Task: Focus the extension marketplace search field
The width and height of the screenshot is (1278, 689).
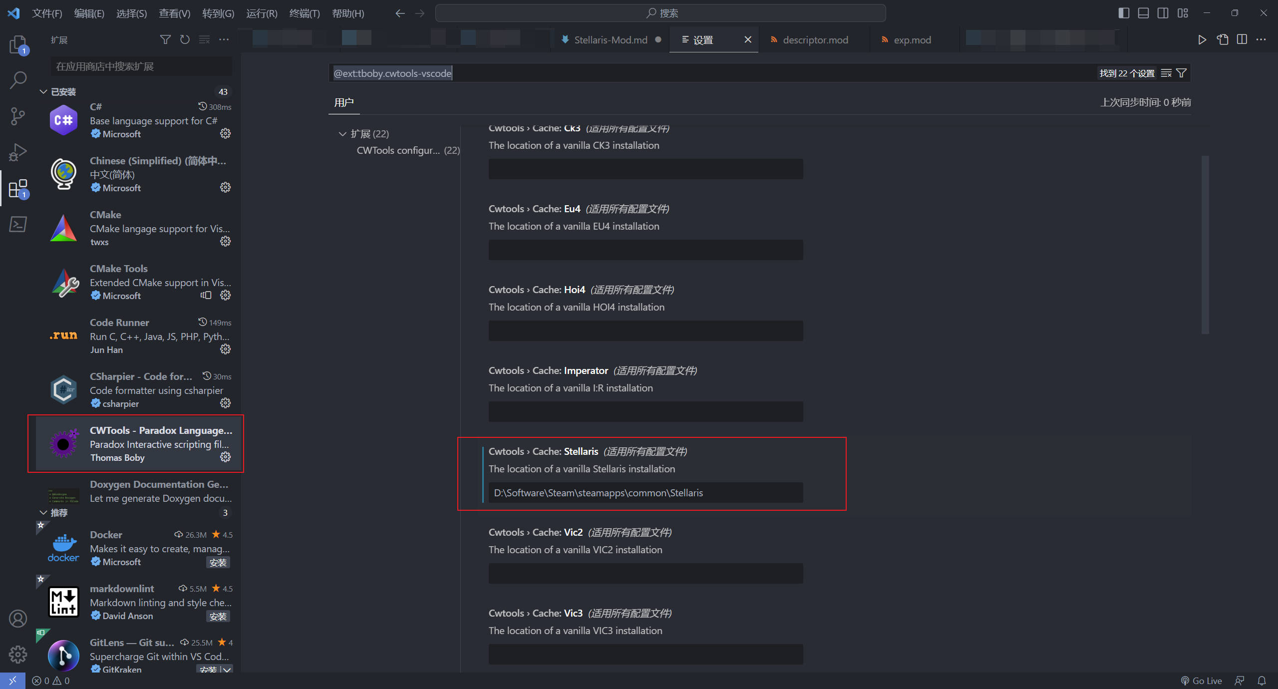Action: [141, 66]
